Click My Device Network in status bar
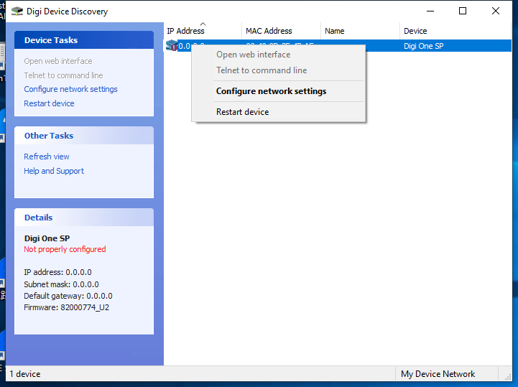This screenshot has height=387, width=518. [438, 374]
